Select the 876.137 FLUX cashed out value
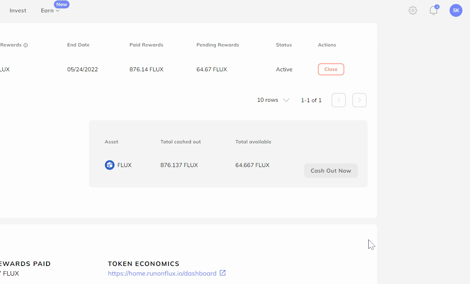Viewport: 470px width, 284px height. pyautogui.click(x=179, y=165)
